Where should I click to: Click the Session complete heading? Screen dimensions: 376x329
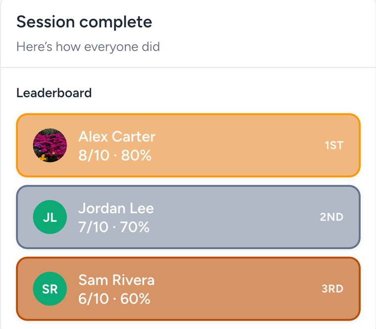pyautogui.click(x=84, y=22)
